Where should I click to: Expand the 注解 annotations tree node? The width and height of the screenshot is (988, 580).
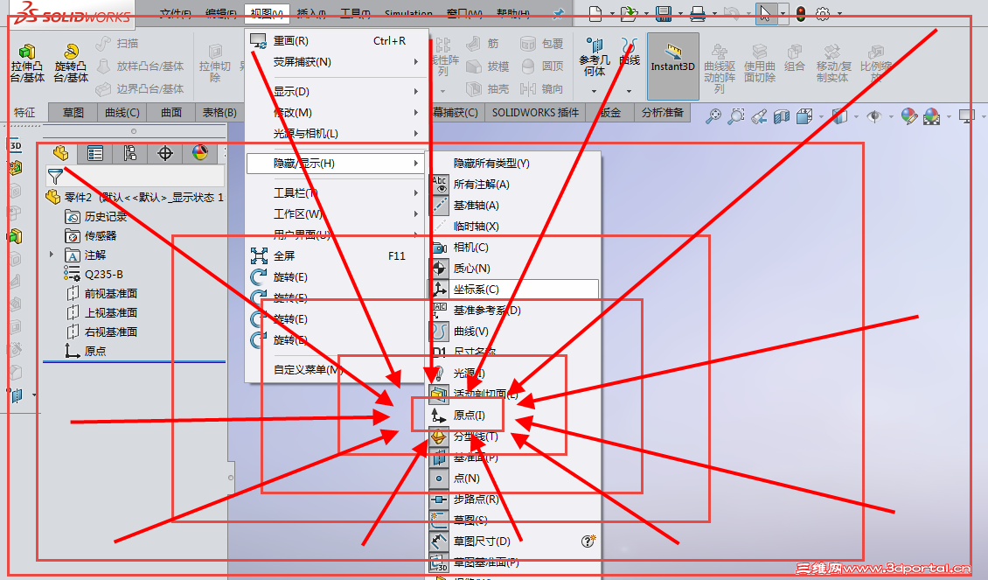pos(52,255)
